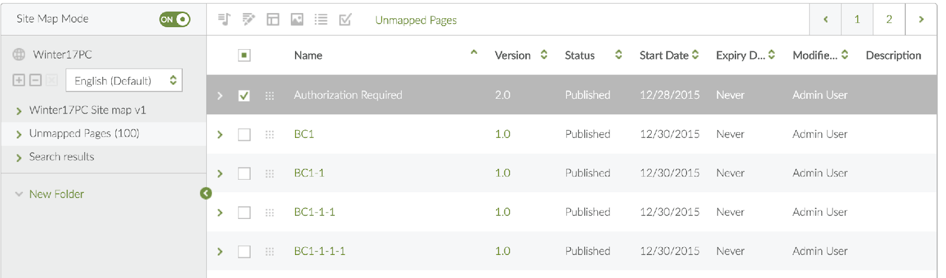This screenshot has height=278, width=946.
Task: Open the BC1-1-1 page link
Action: click(315, 212)
